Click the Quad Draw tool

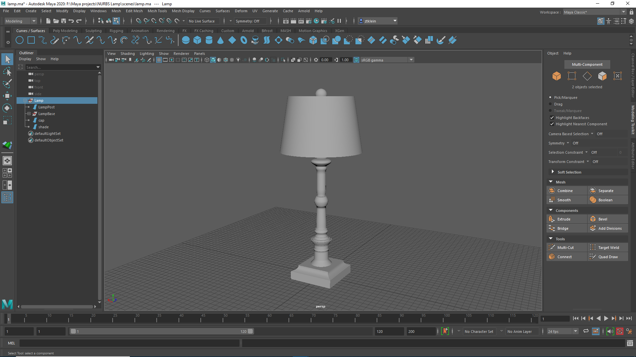(x=608, y=257)
